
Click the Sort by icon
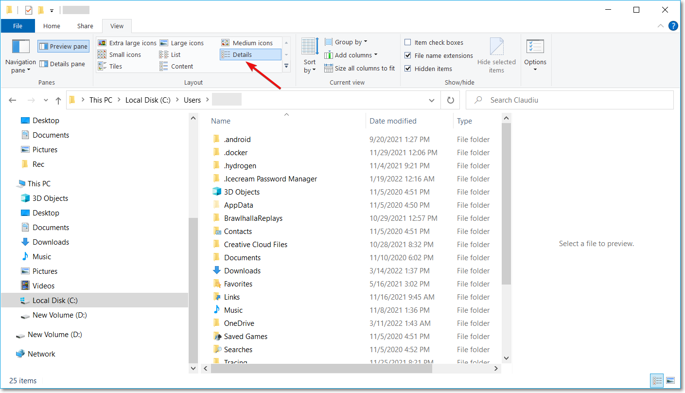point(310,47)
